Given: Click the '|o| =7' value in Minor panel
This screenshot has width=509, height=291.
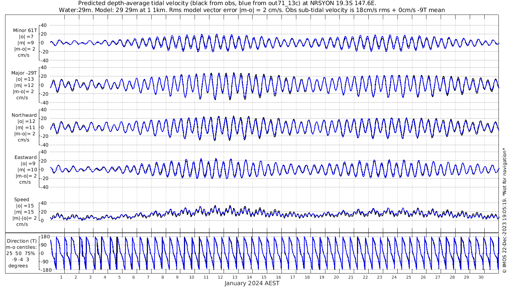Looking at the screenshot, I should 27,36.
